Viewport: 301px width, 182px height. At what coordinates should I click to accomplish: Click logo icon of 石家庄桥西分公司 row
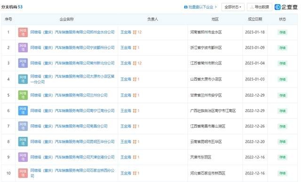23,173
